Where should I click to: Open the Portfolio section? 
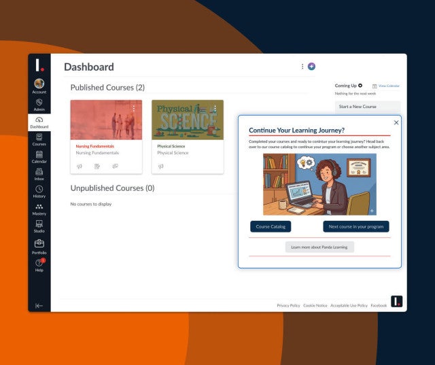point(39,246)
